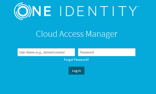Place cursor in the left credentials field
156x94 pixels.
(x=46, y=52)
